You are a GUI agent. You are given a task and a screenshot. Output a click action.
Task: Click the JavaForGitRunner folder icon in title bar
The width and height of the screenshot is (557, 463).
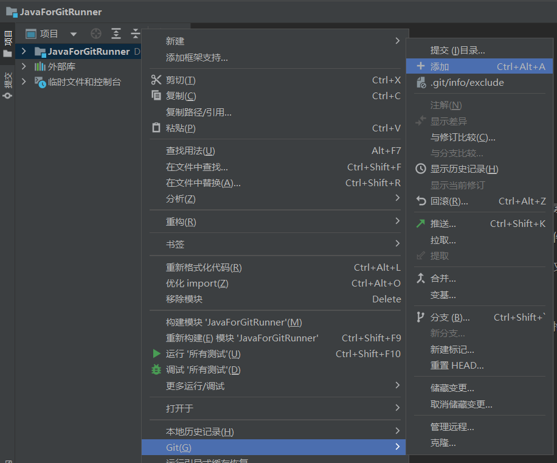12,12
